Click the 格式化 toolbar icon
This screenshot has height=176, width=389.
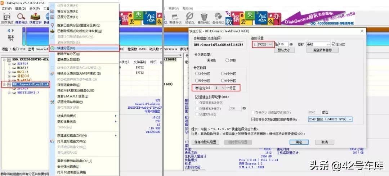point(190,17)
